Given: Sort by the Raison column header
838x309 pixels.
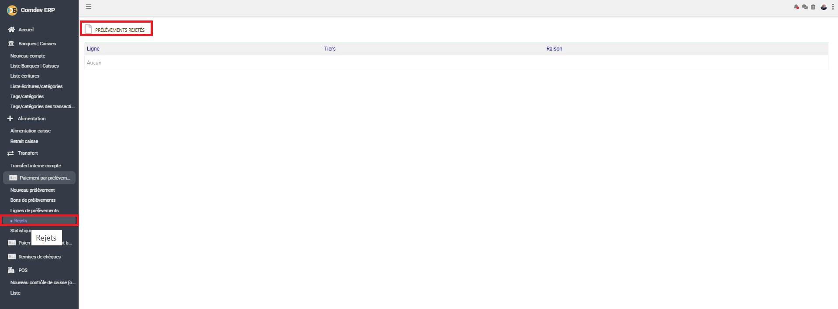Looking at the screenshot, I should [x=554, y=49].
